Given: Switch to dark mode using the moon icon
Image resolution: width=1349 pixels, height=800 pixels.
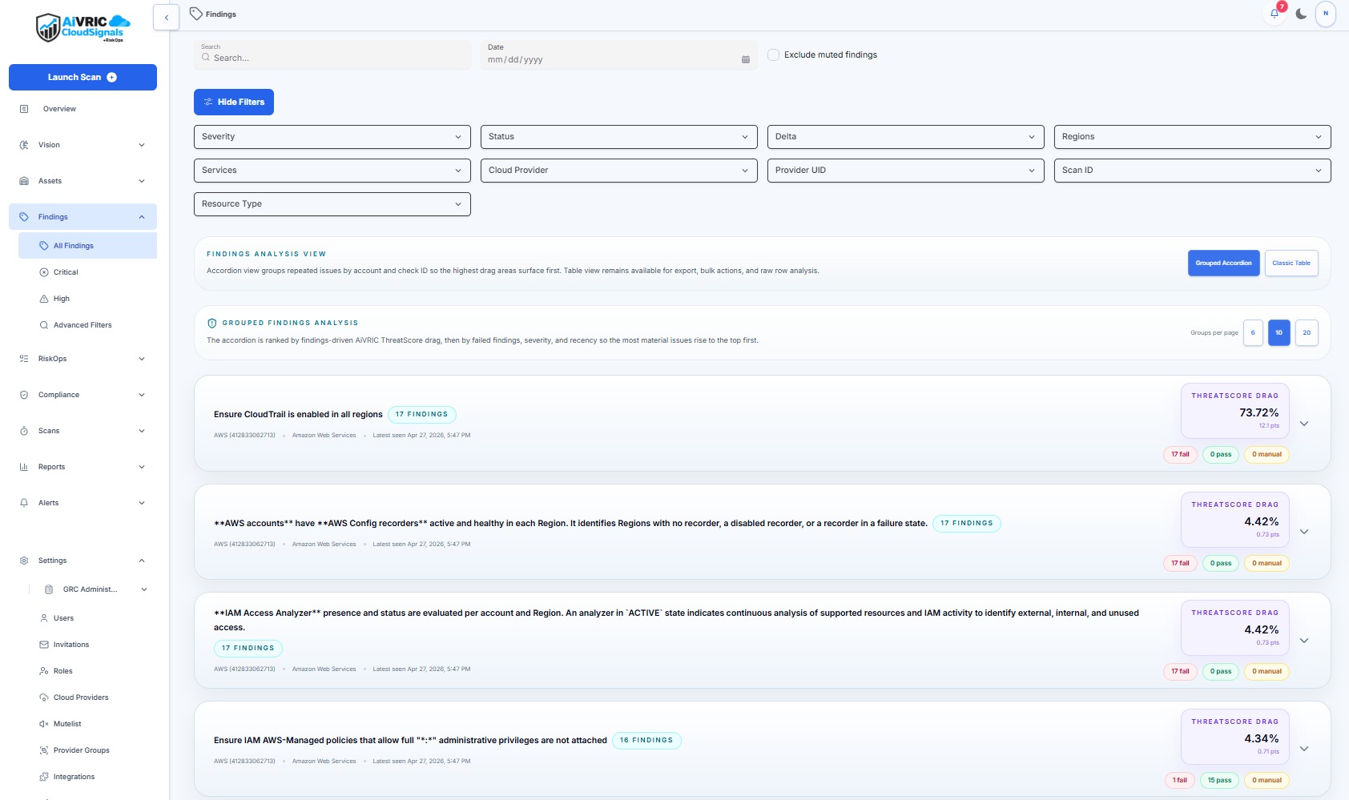Looking at the screenshot, I should point(1301,14).
